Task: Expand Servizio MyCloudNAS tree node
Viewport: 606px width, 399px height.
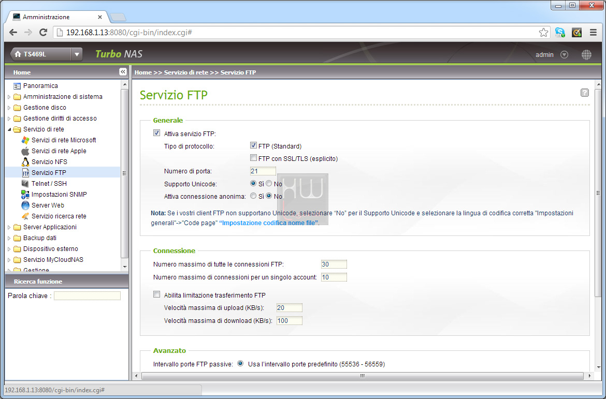Action: coord(9,260)
